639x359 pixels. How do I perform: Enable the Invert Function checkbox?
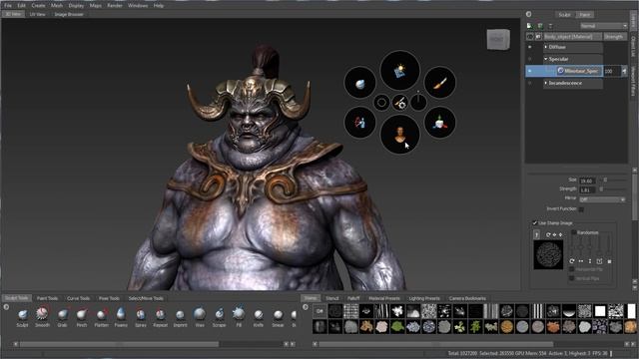point(581,209)
